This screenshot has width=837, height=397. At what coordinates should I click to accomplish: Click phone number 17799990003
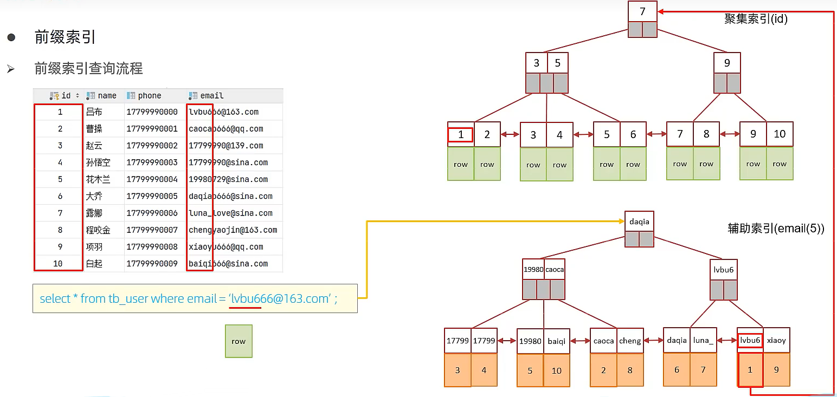152,162
